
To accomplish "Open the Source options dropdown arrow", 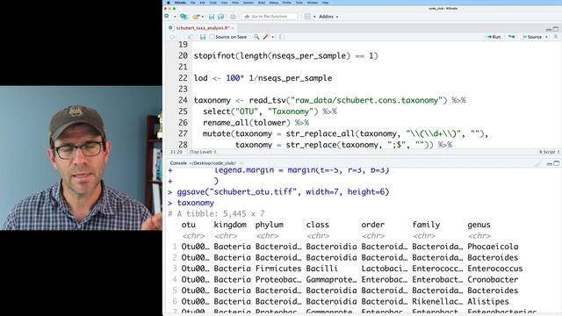I will [x=546, y=37].
